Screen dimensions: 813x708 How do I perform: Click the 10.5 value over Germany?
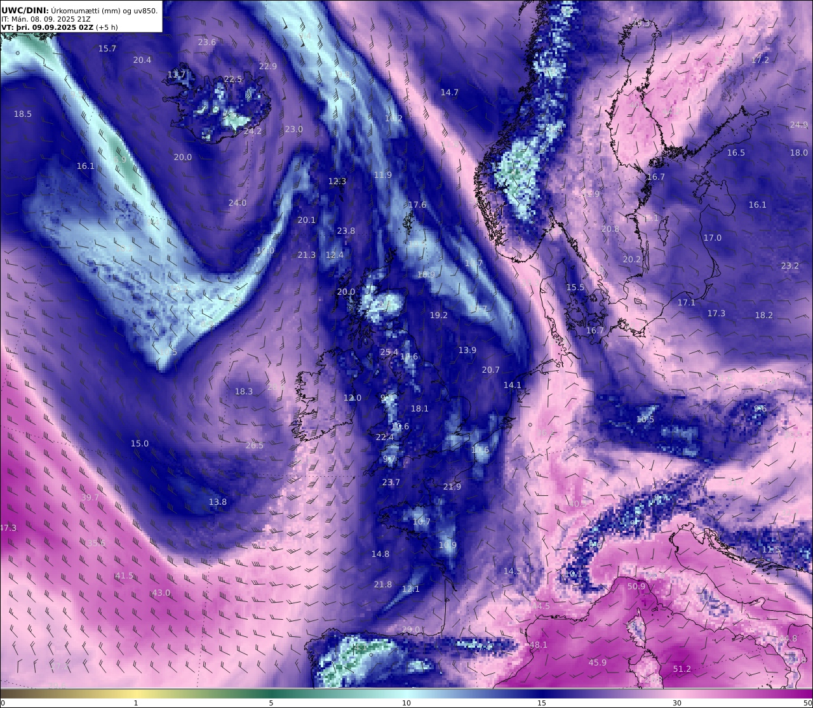tap(645, 420)
